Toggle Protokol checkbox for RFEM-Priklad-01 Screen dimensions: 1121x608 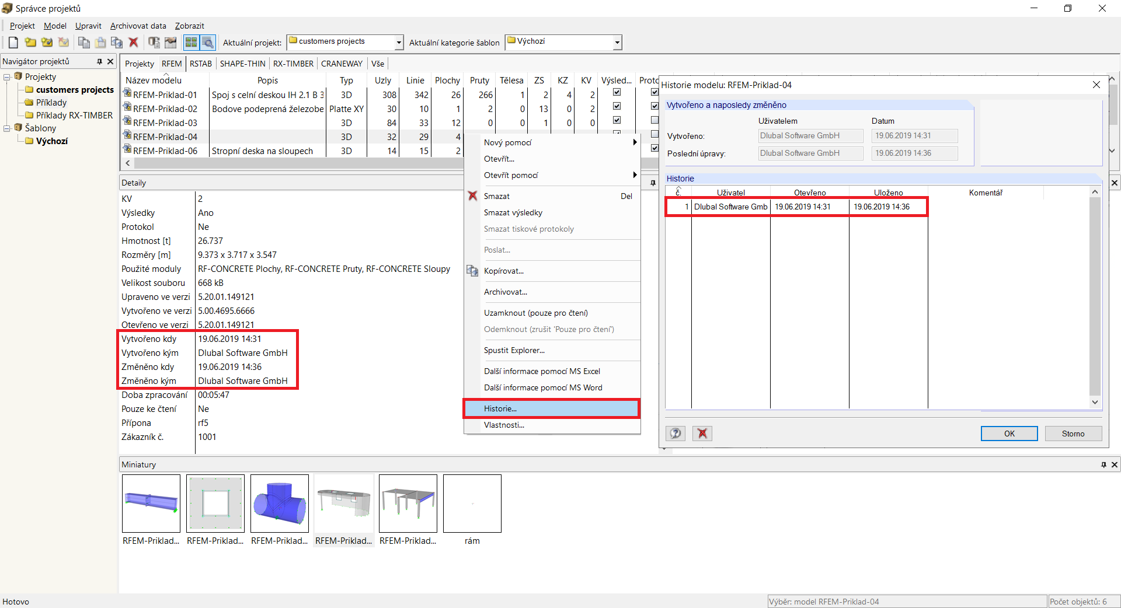(655, 92)
